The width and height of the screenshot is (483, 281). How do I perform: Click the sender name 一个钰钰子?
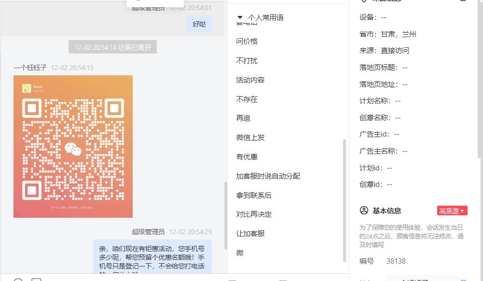(x=30, y=68)
